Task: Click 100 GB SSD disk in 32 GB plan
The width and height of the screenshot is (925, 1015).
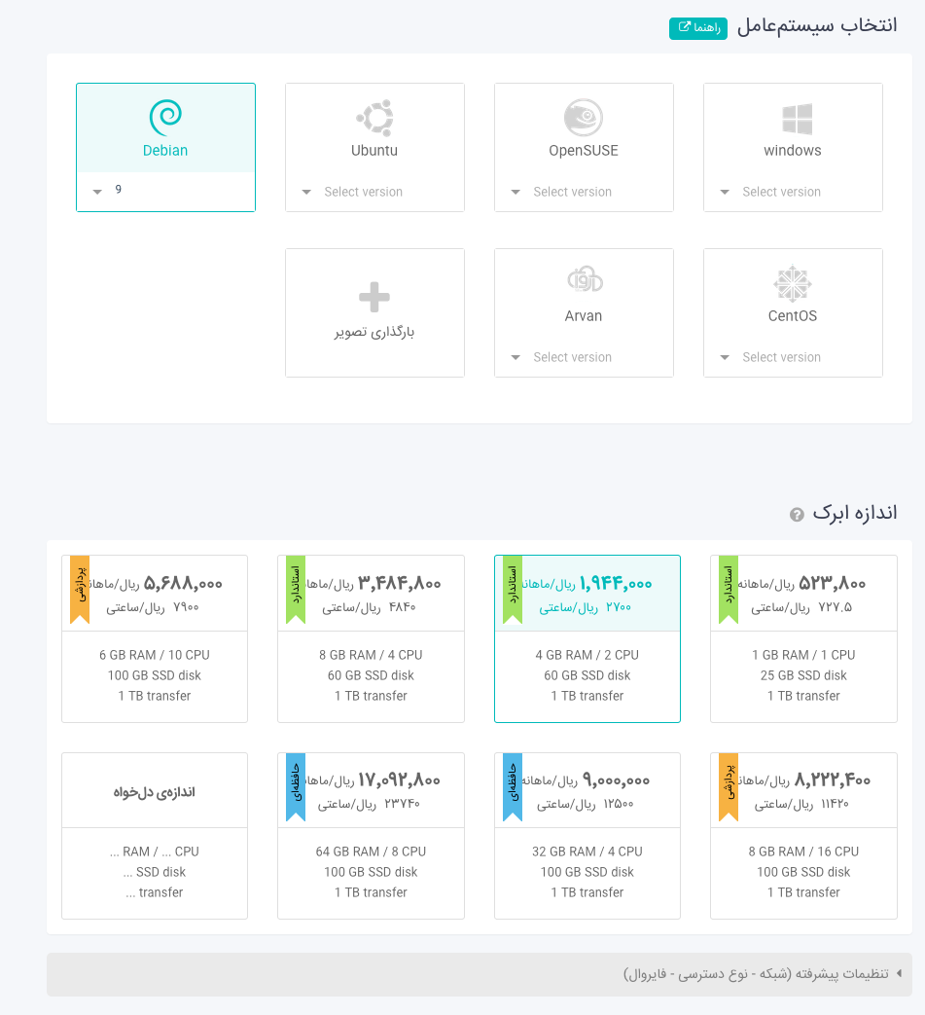Action: pos(587,872)
